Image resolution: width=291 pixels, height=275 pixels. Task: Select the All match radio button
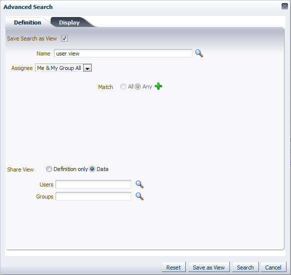[x=123, y=86]
